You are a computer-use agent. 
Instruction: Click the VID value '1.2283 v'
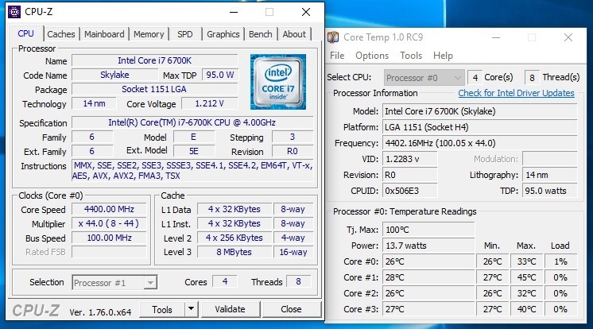pos(410,159)
